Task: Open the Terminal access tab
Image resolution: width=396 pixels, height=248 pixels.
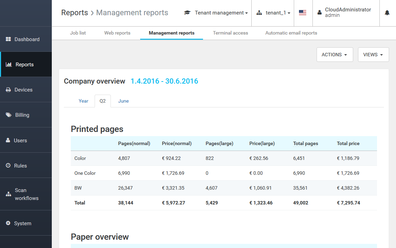Action: (230, 33)
